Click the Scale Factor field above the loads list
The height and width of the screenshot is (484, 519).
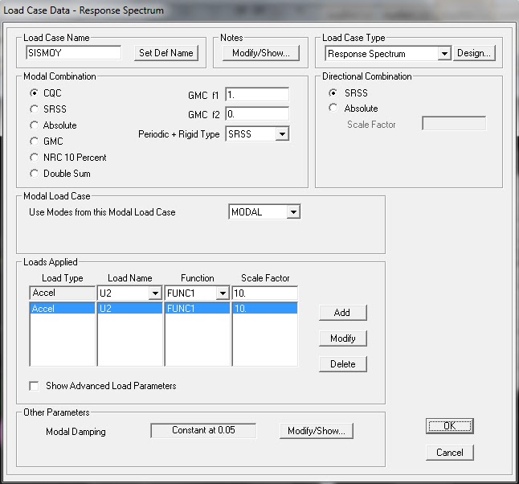point(264,293)
